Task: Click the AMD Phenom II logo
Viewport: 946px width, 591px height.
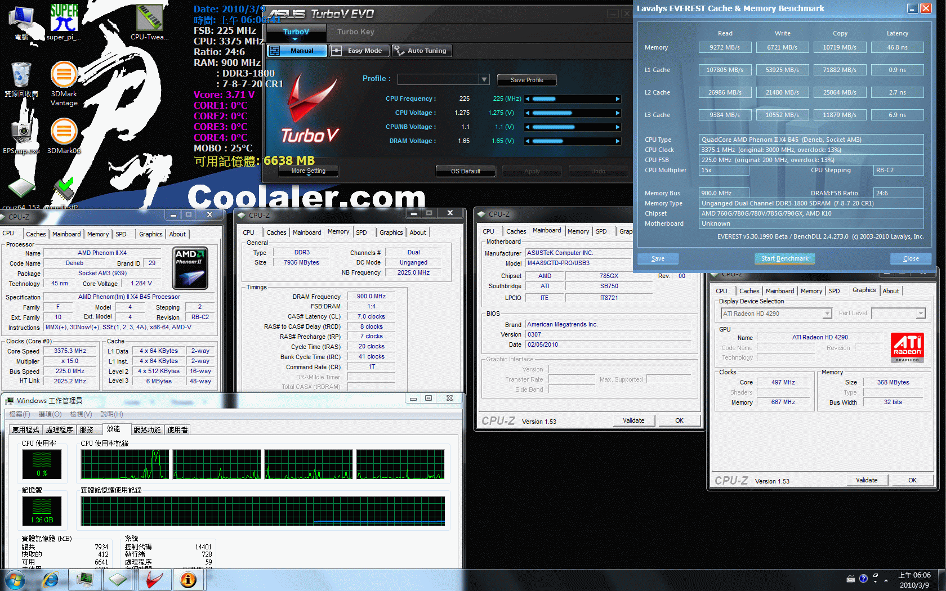Action: pos(190,268)
